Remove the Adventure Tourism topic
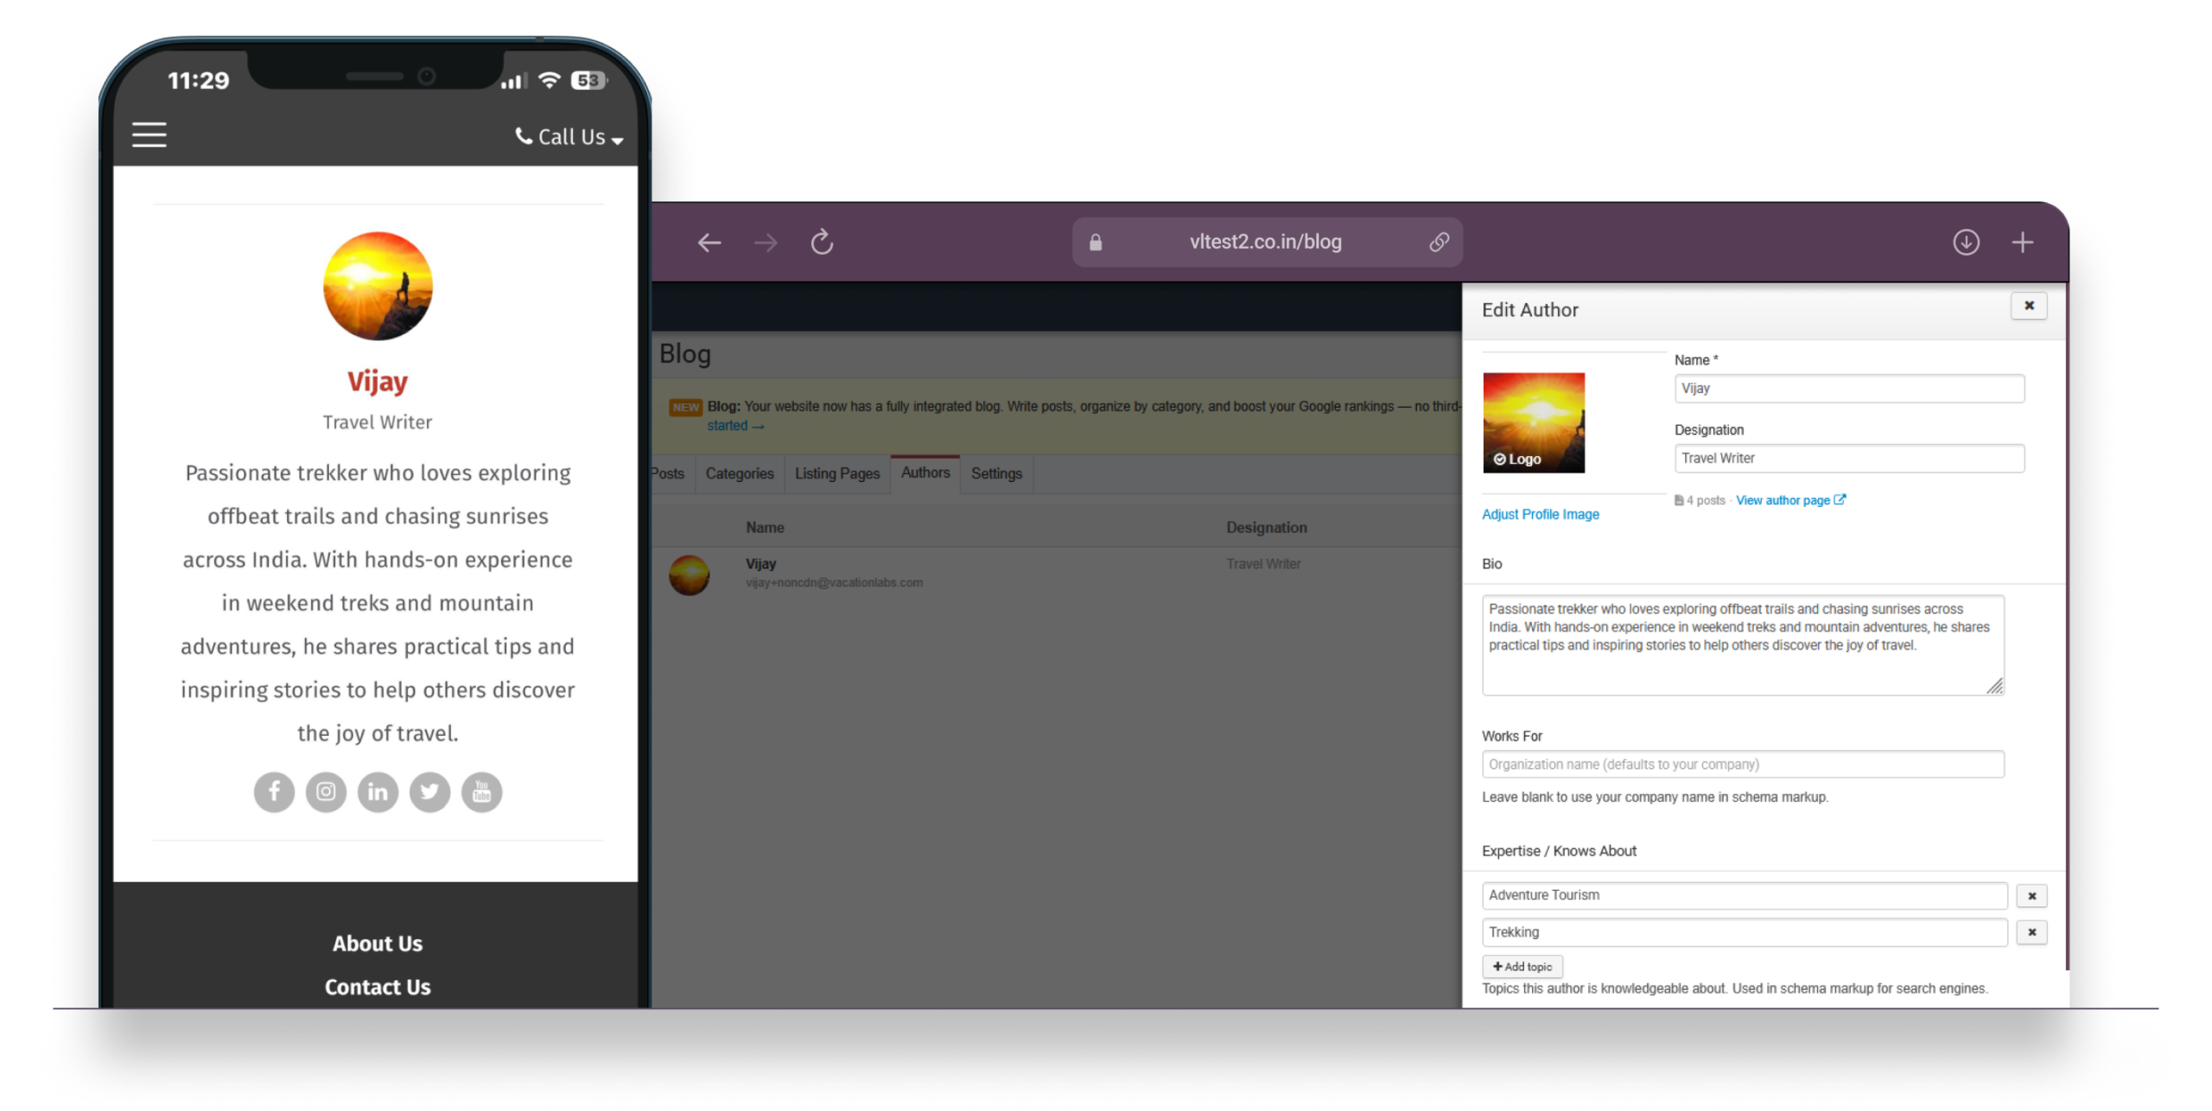2212x1111 pixels. click(x=2031, y=896)
